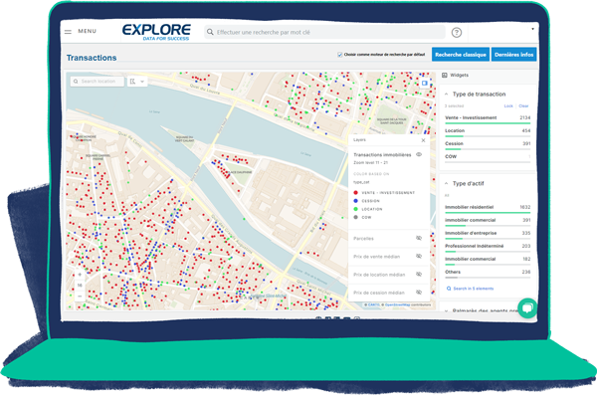
Task: Show the Prix de vente médian layer
Action: point(419,256)
